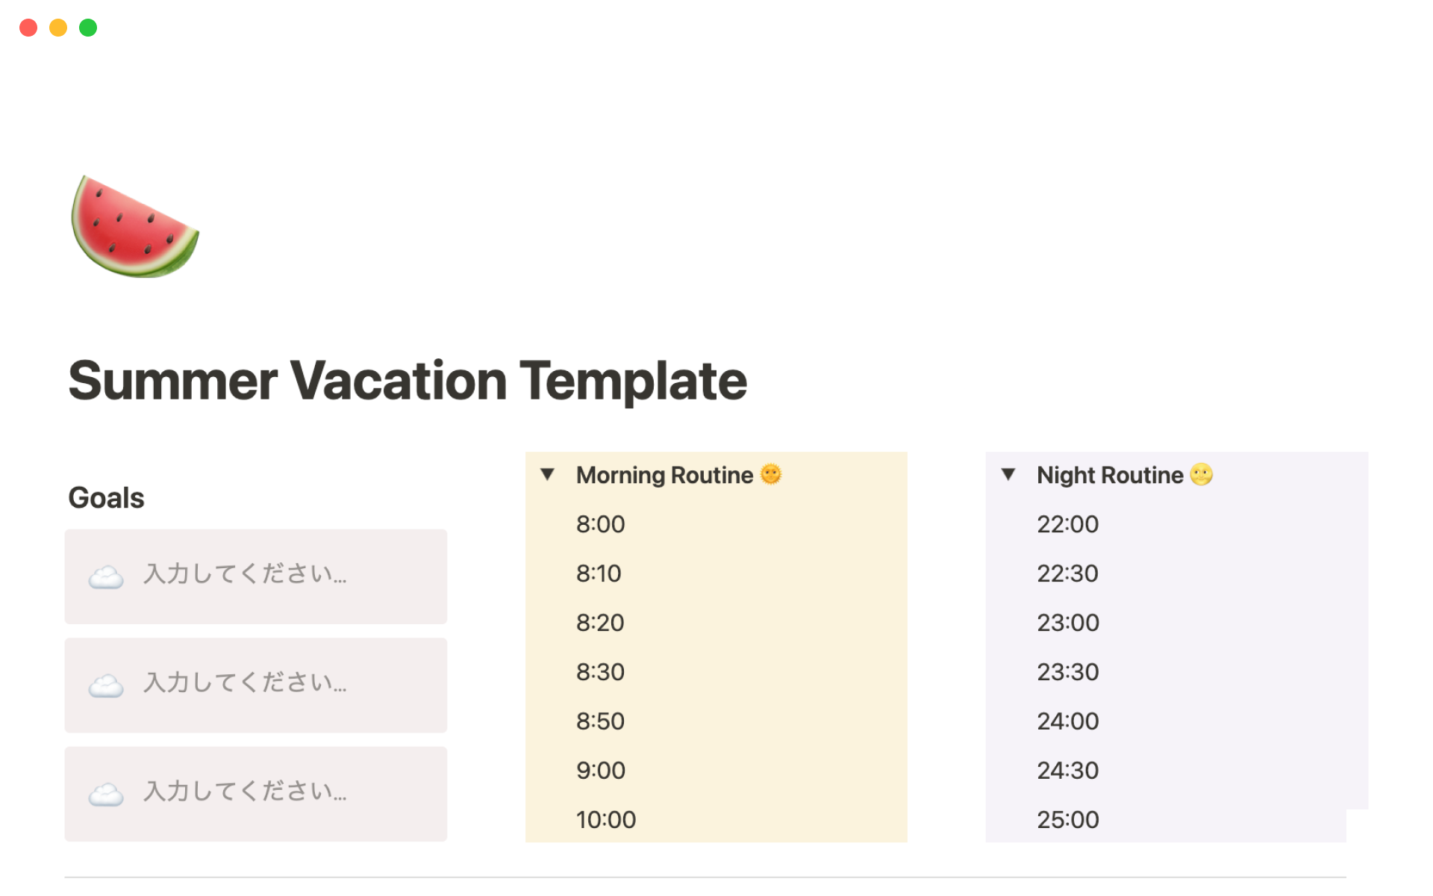Click the cloud icon in second goal
Image resolution: width=1433 pixels, height=896 pixels.
pos(106,685)
